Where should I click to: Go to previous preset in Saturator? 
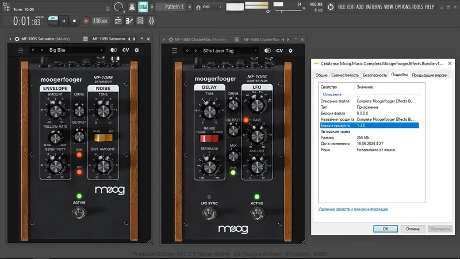pos(33,50)
